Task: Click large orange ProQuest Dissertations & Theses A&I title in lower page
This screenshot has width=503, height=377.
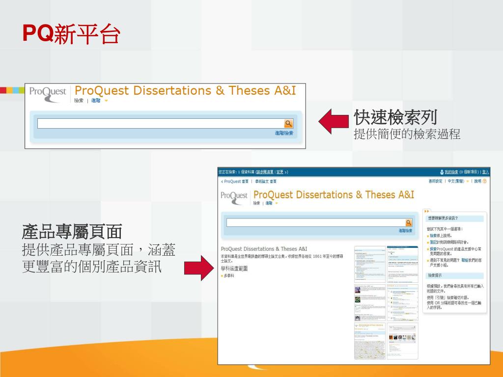Action: (334, 194)
